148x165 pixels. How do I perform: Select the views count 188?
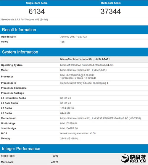pos(62,42)
